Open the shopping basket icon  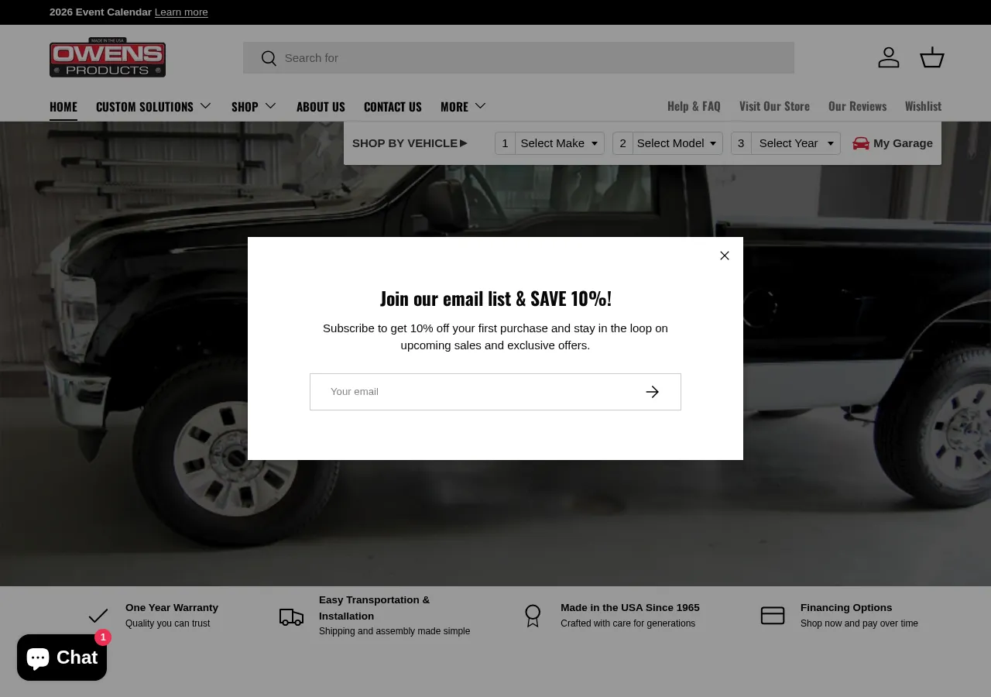932,57
